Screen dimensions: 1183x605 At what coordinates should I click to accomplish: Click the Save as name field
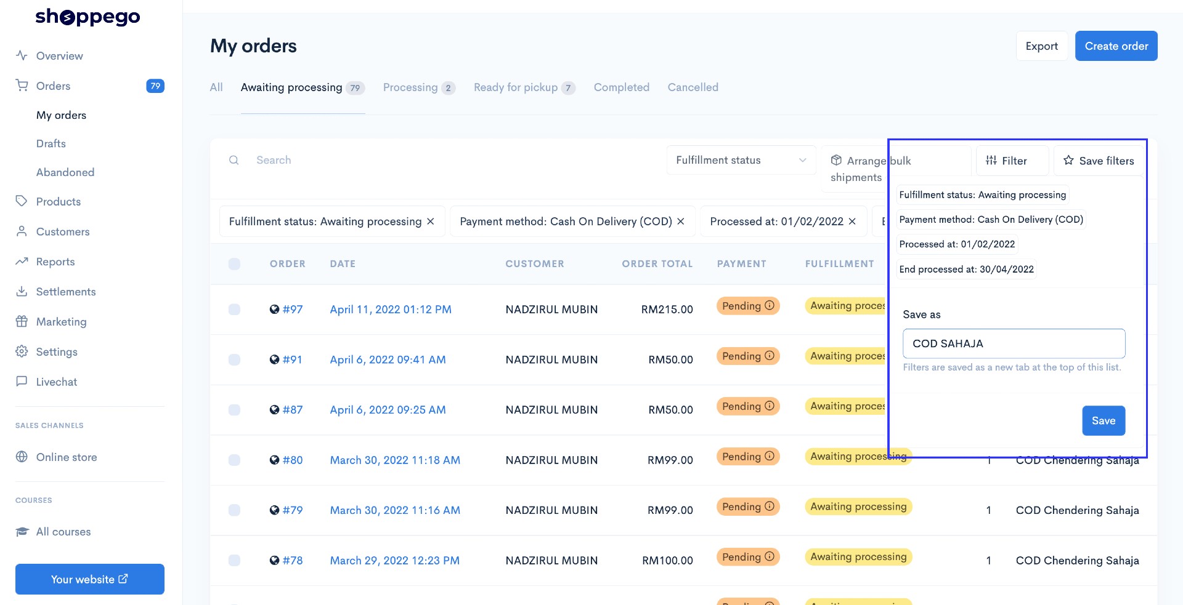[x=1014, y=343]
